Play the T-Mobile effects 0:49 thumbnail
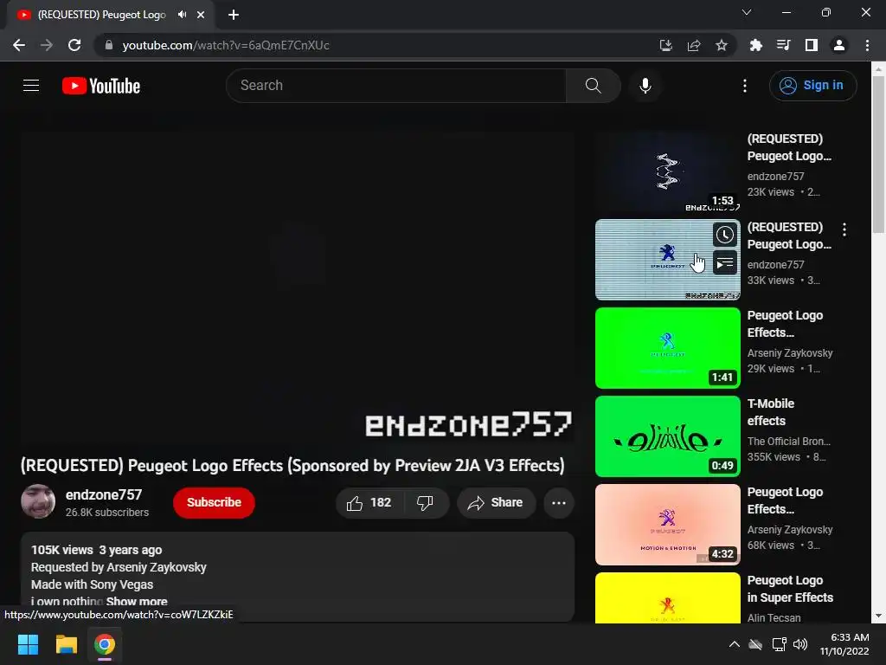The image size is (886, 665). coord(667,436)
